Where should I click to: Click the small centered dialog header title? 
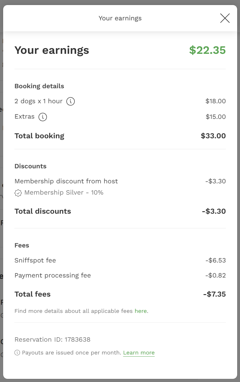120,18
